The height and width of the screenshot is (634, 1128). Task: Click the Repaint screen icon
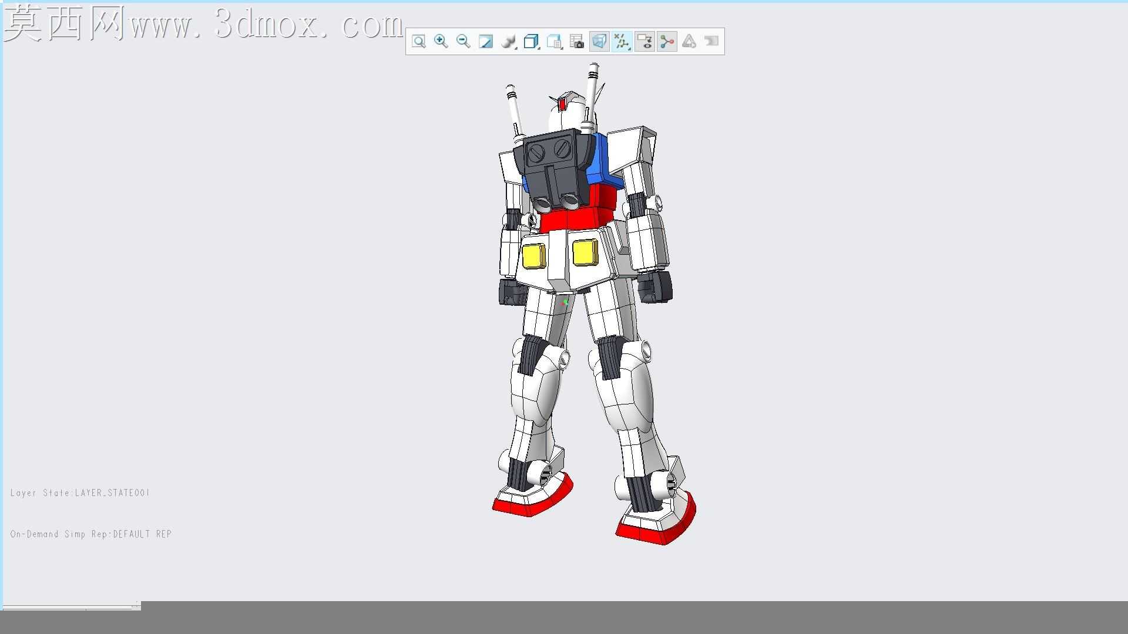pyautogui.click(x=485, y=41)
